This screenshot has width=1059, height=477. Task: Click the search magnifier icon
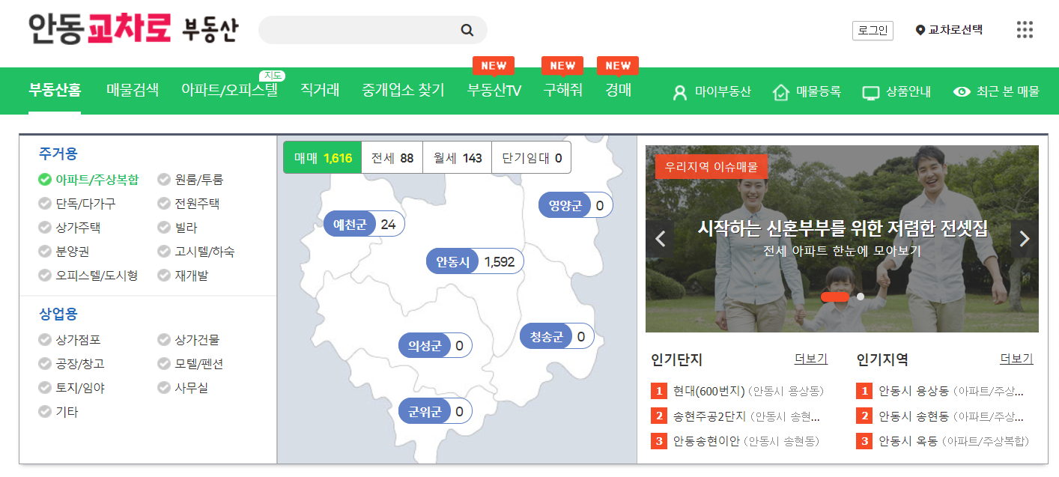[467, 30]
